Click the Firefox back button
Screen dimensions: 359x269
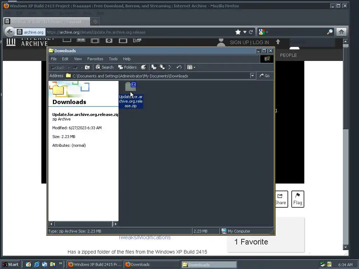[x=9, y=32]
